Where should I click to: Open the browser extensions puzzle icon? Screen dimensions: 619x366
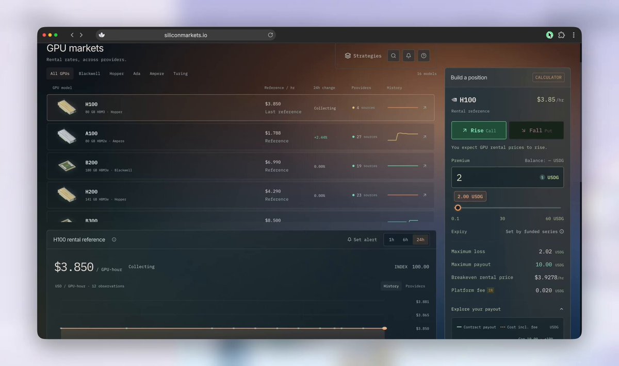point(562,35)
